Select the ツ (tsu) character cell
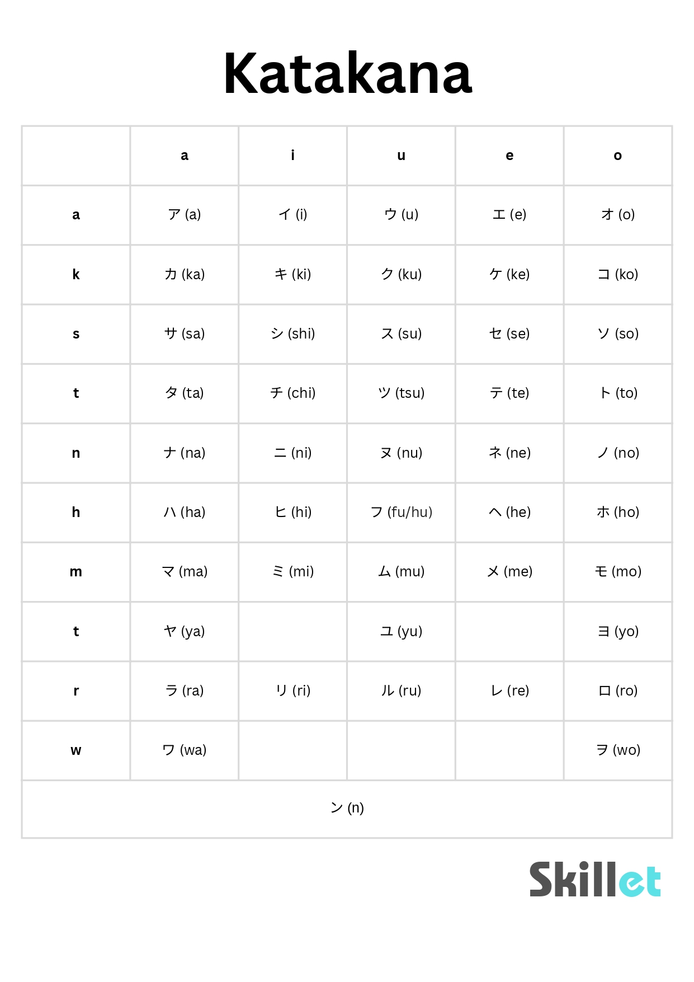The image size is (694, 982). [401, 393]
